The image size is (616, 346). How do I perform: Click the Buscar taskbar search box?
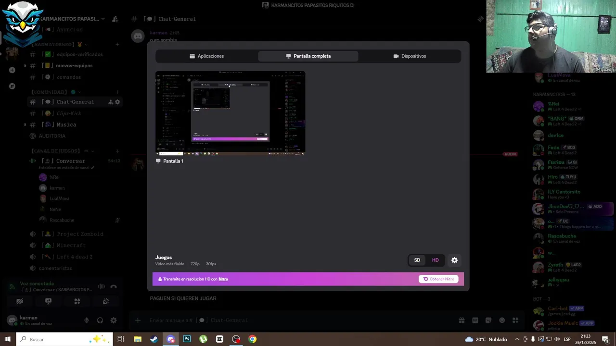tap(64, 339)
